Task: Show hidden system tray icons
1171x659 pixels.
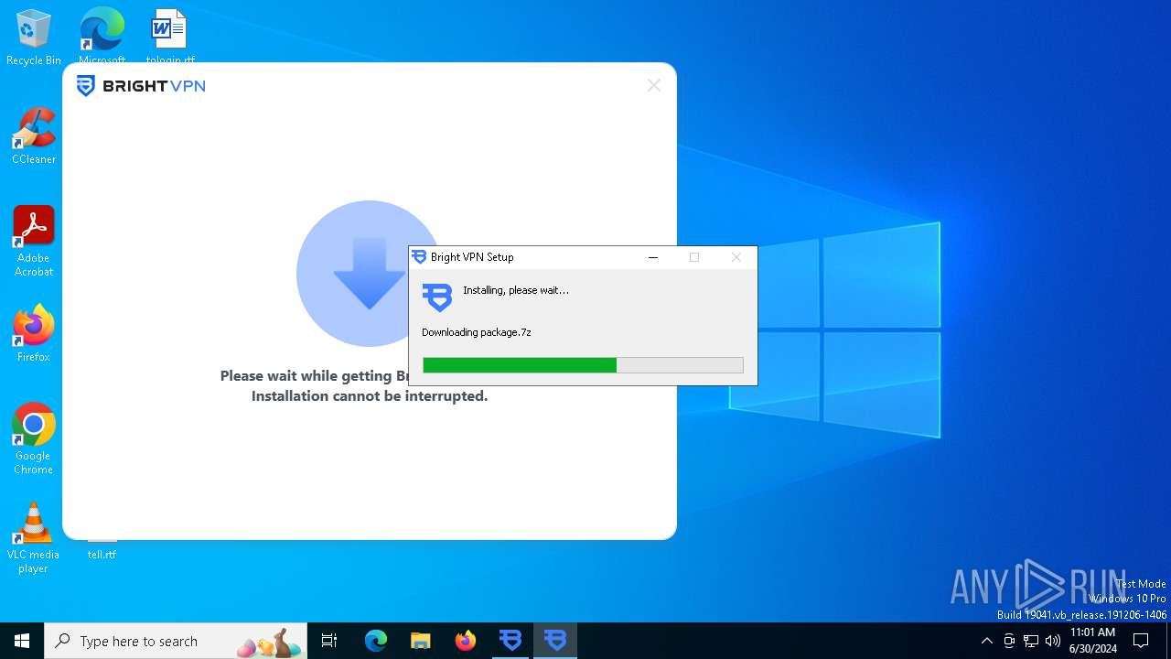Action: (986, 641)
